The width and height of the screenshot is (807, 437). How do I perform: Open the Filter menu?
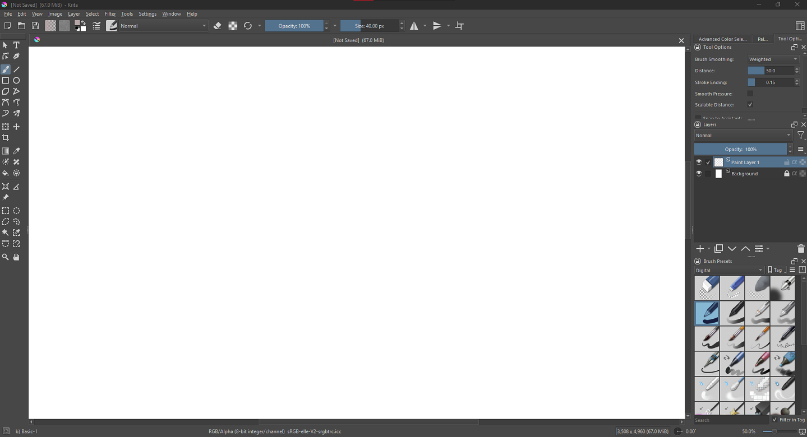click(110, 14)
